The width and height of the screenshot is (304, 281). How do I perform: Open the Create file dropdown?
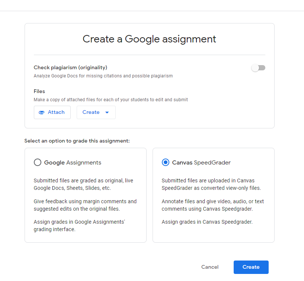pyautogui.click(x=96, y=112)
